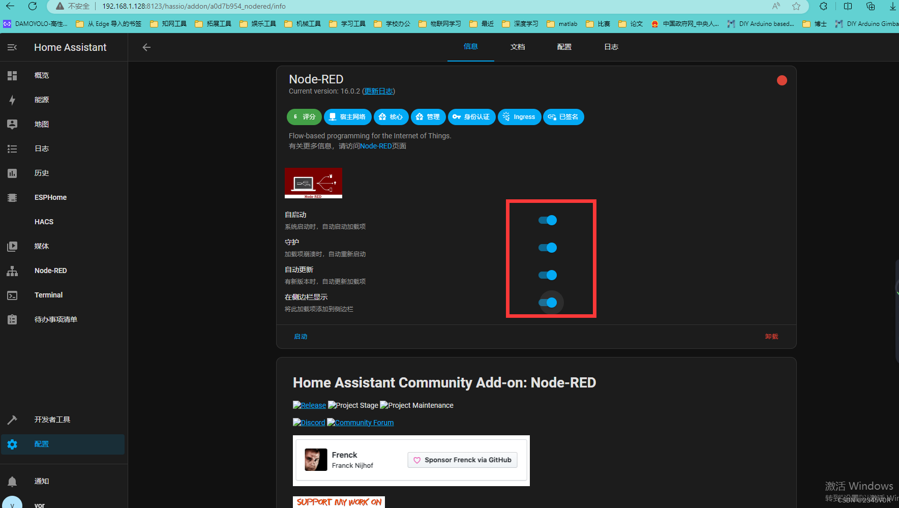This screenshot has width=899, height=508.
Task: Switch to the 文档 documentation tab
Action: coord(518,47)
